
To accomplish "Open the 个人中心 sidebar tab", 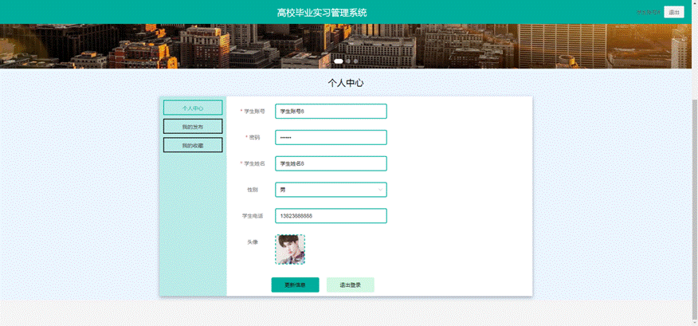I will [x=193, y=108].
